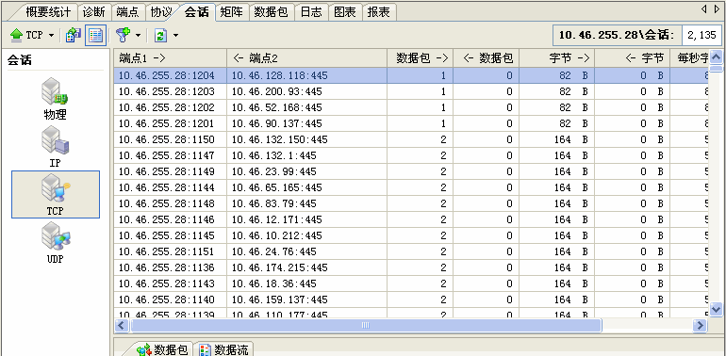Click the 2,135 conversation count field
726x356 pixels.
pos(701,35)
